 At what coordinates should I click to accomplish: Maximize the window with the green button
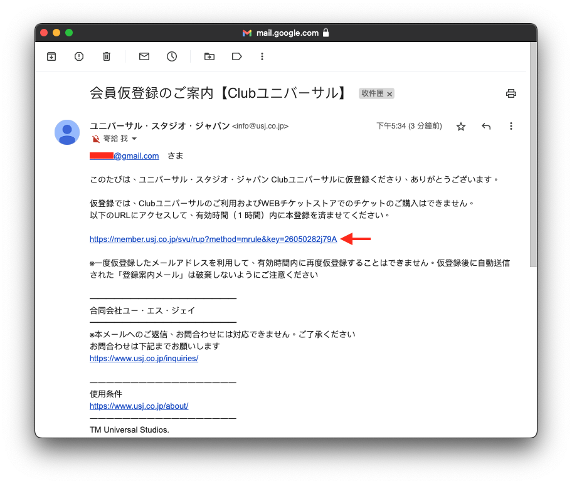(69, 33)
